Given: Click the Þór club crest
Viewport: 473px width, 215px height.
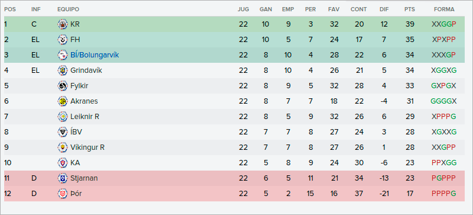Looking at the screenshot, I should point(63,194).
